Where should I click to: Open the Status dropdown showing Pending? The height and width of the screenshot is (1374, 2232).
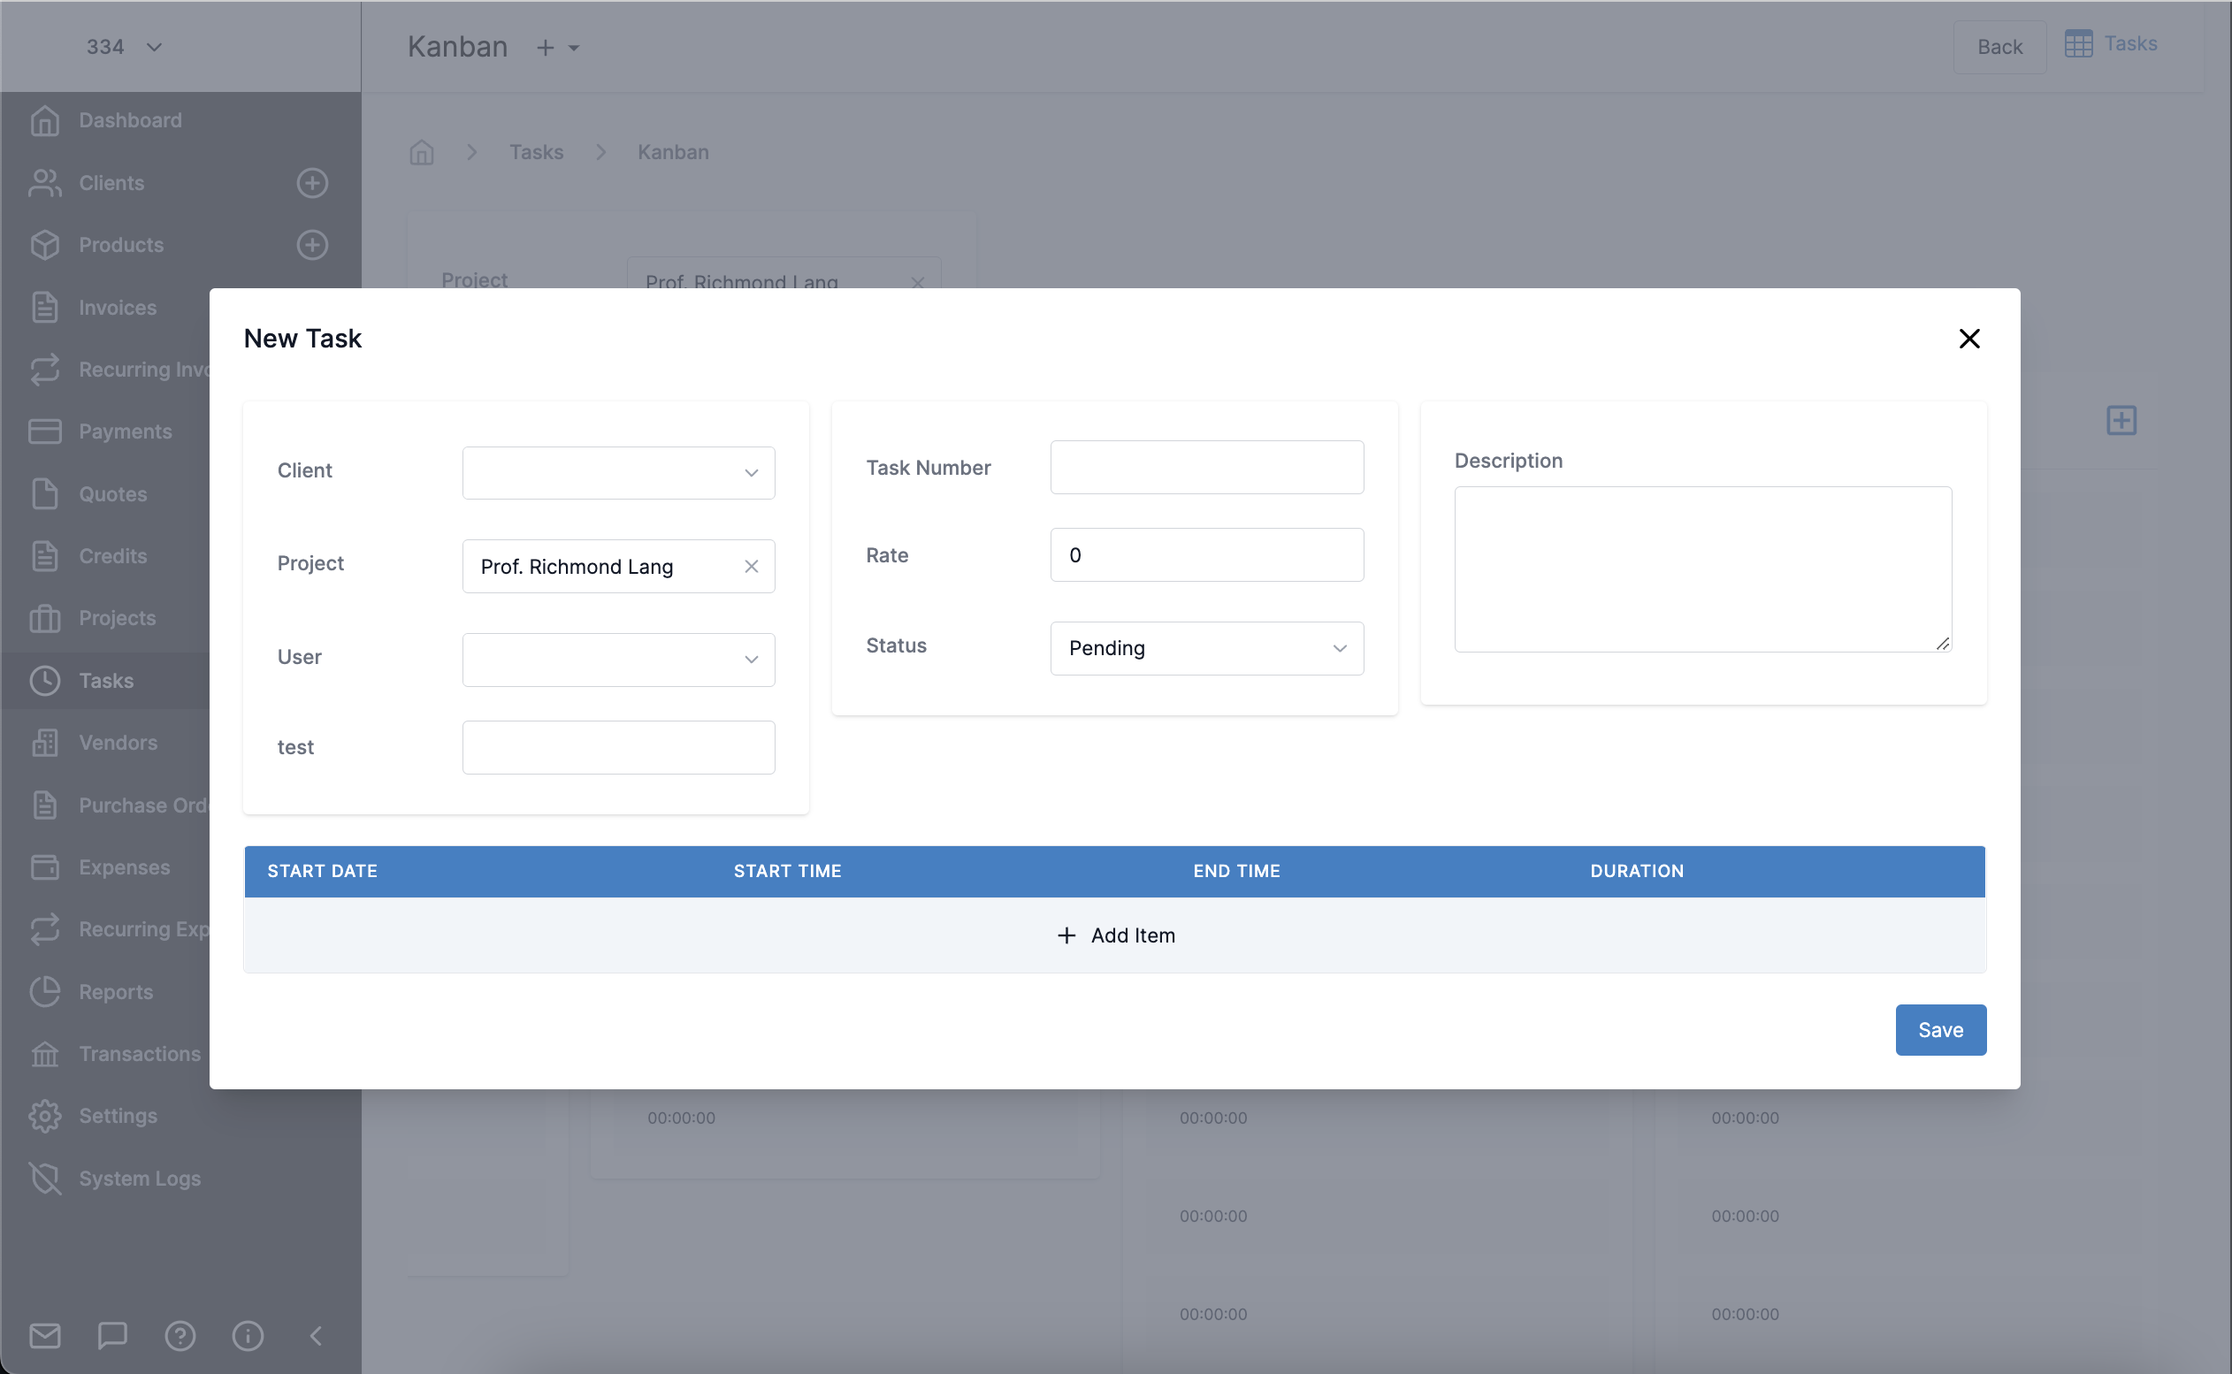pos(1206,648)
